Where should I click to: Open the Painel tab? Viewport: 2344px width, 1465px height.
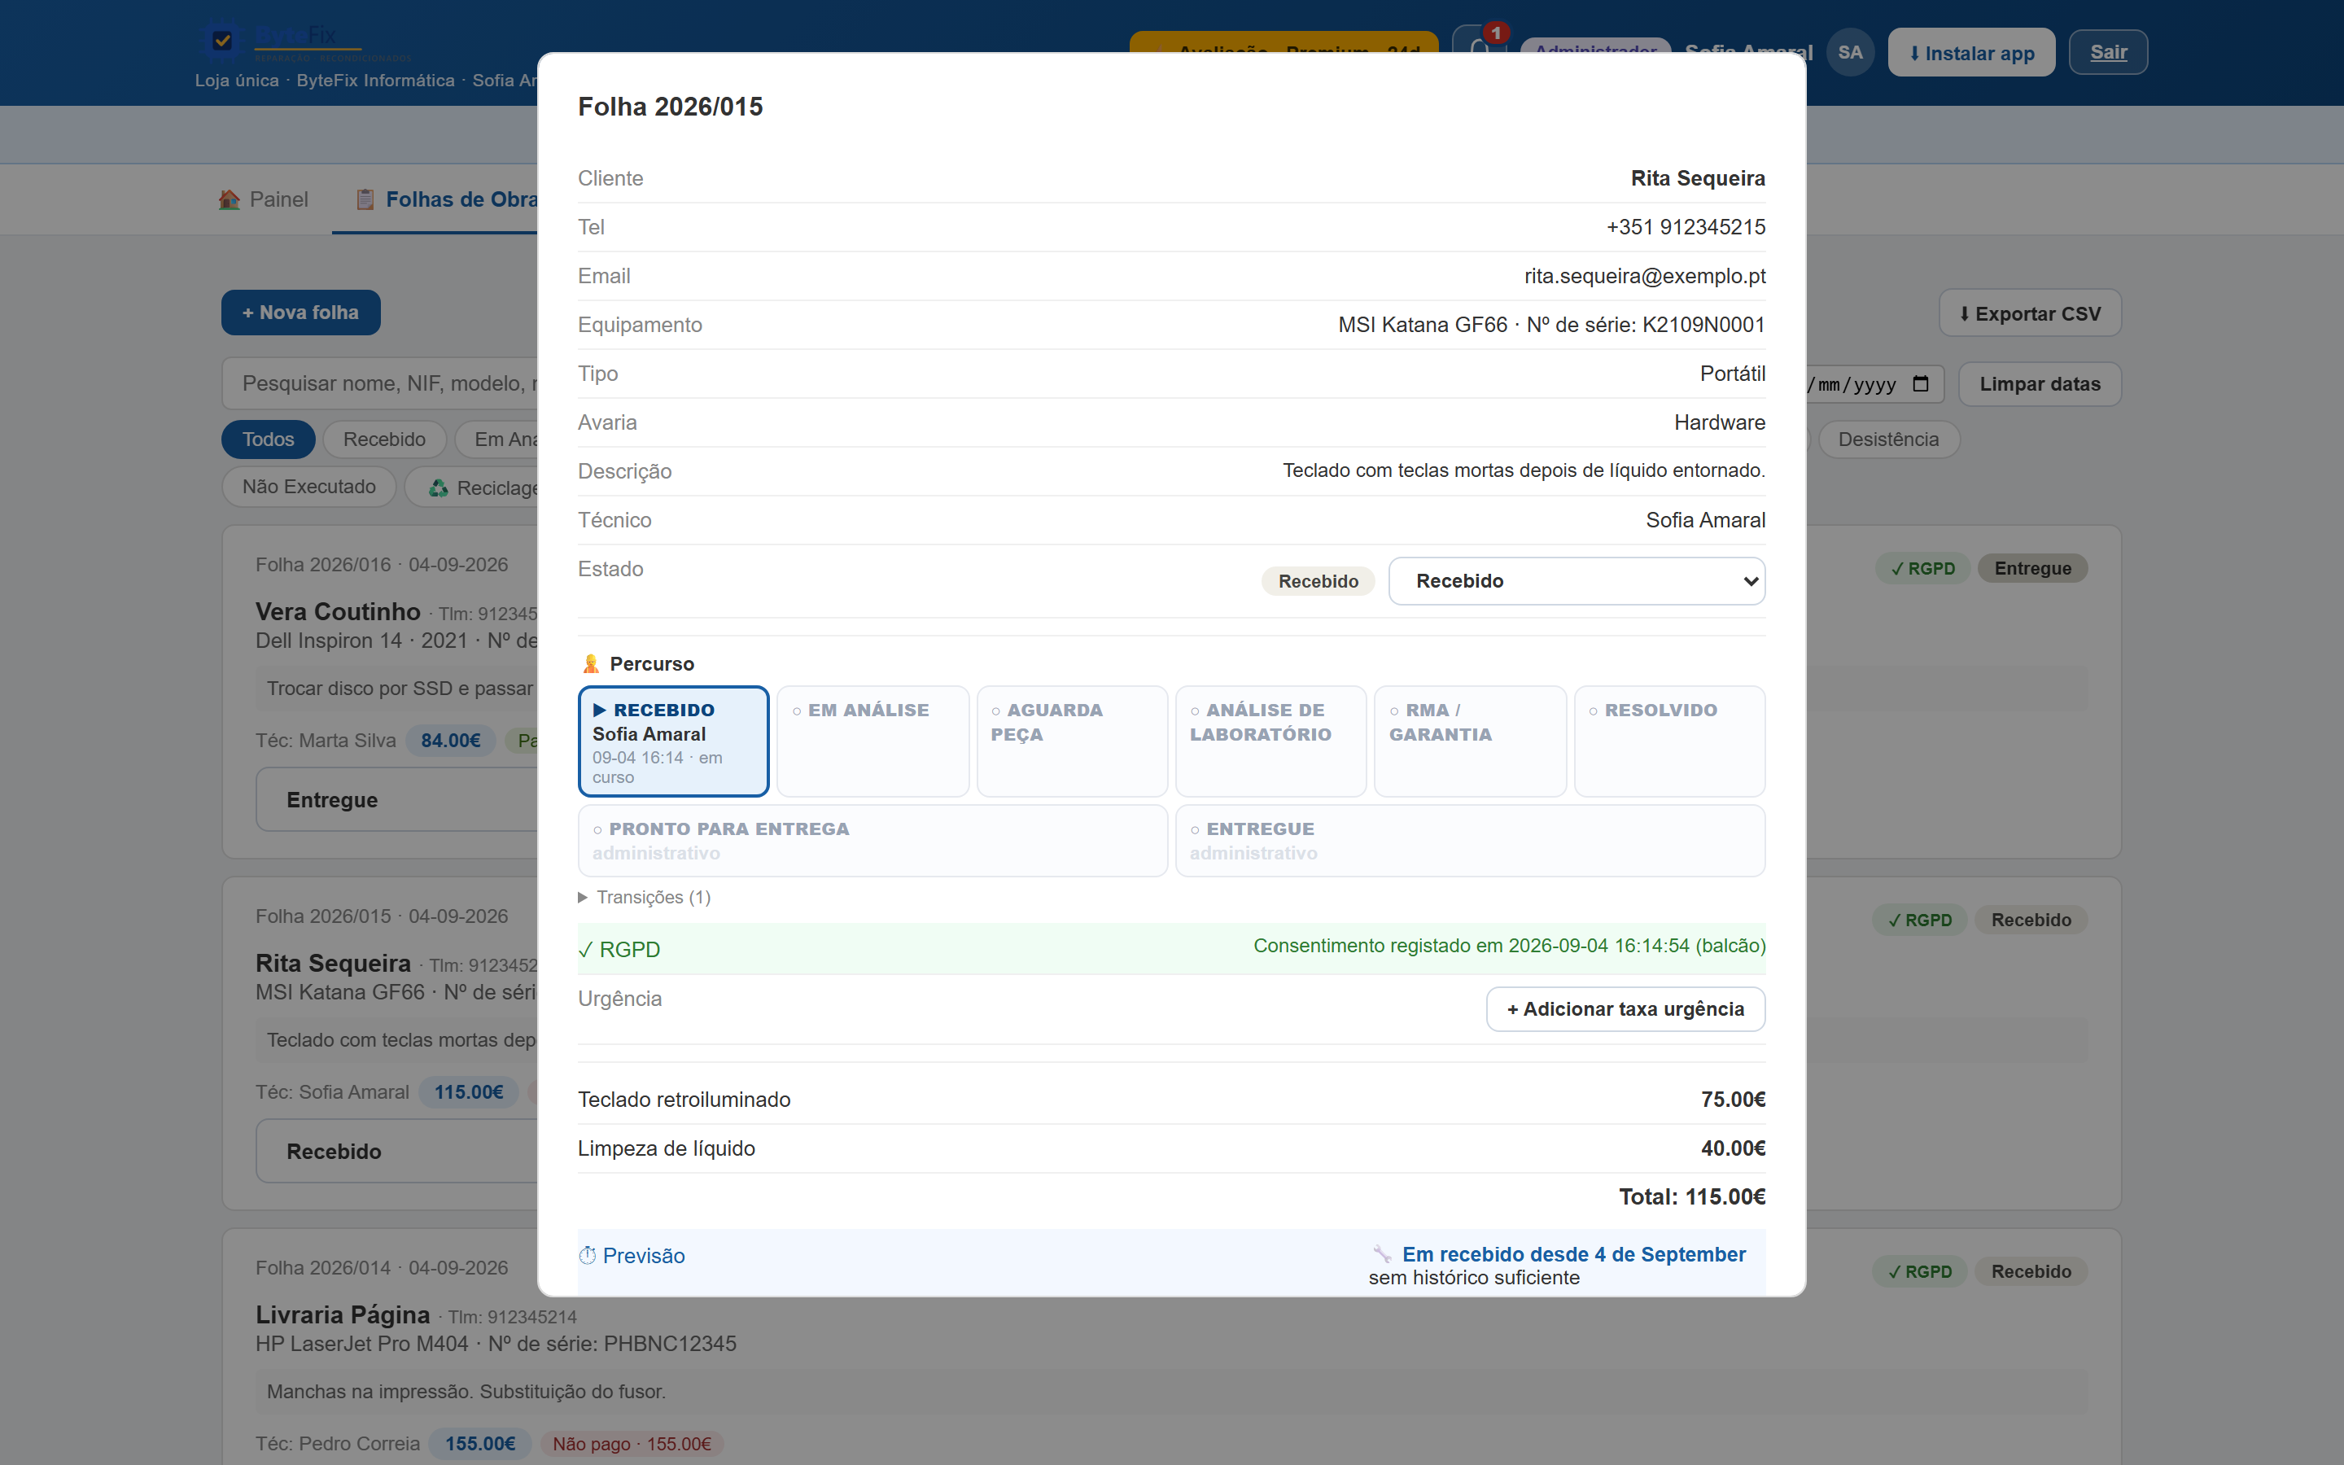pos(264,199)
